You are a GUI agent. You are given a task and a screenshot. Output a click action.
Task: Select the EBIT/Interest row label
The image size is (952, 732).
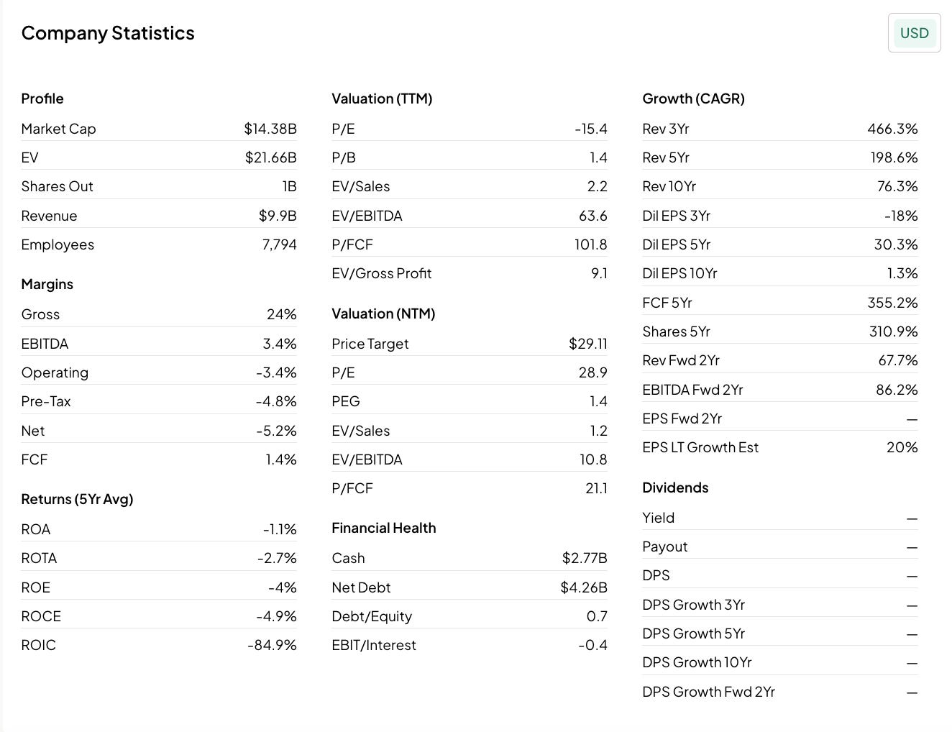(x=374, y=645)
